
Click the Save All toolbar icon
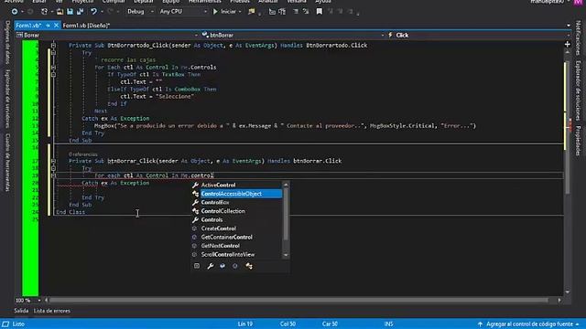(x=80, y=12)
